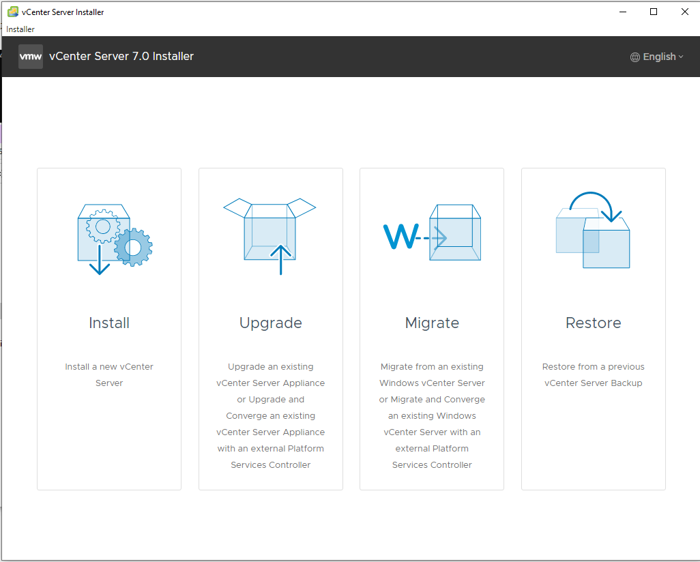
Task: Maximize the vCenter Server Installer window
Action: pos(654,12)
